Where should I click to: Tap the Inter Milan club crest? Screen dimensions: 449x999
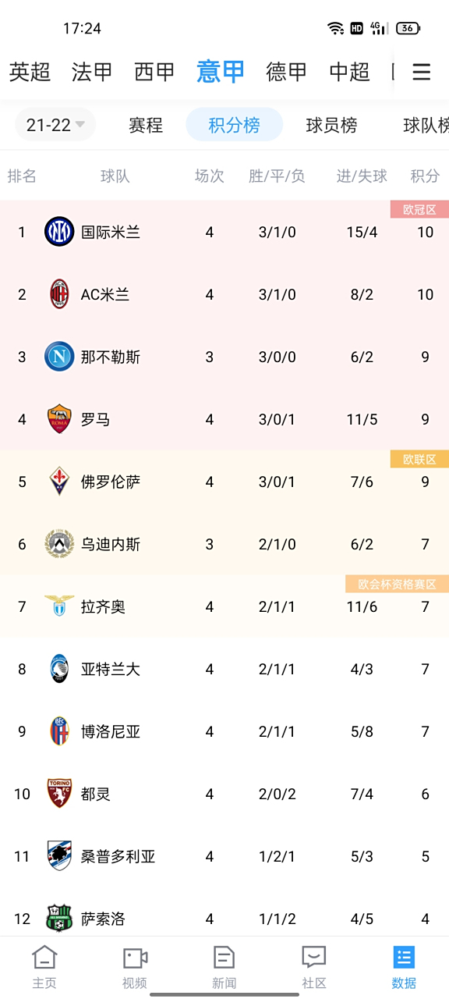point(58,232)
